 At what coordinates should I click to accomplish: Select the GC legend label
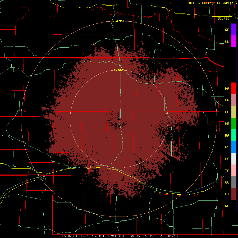227,182
